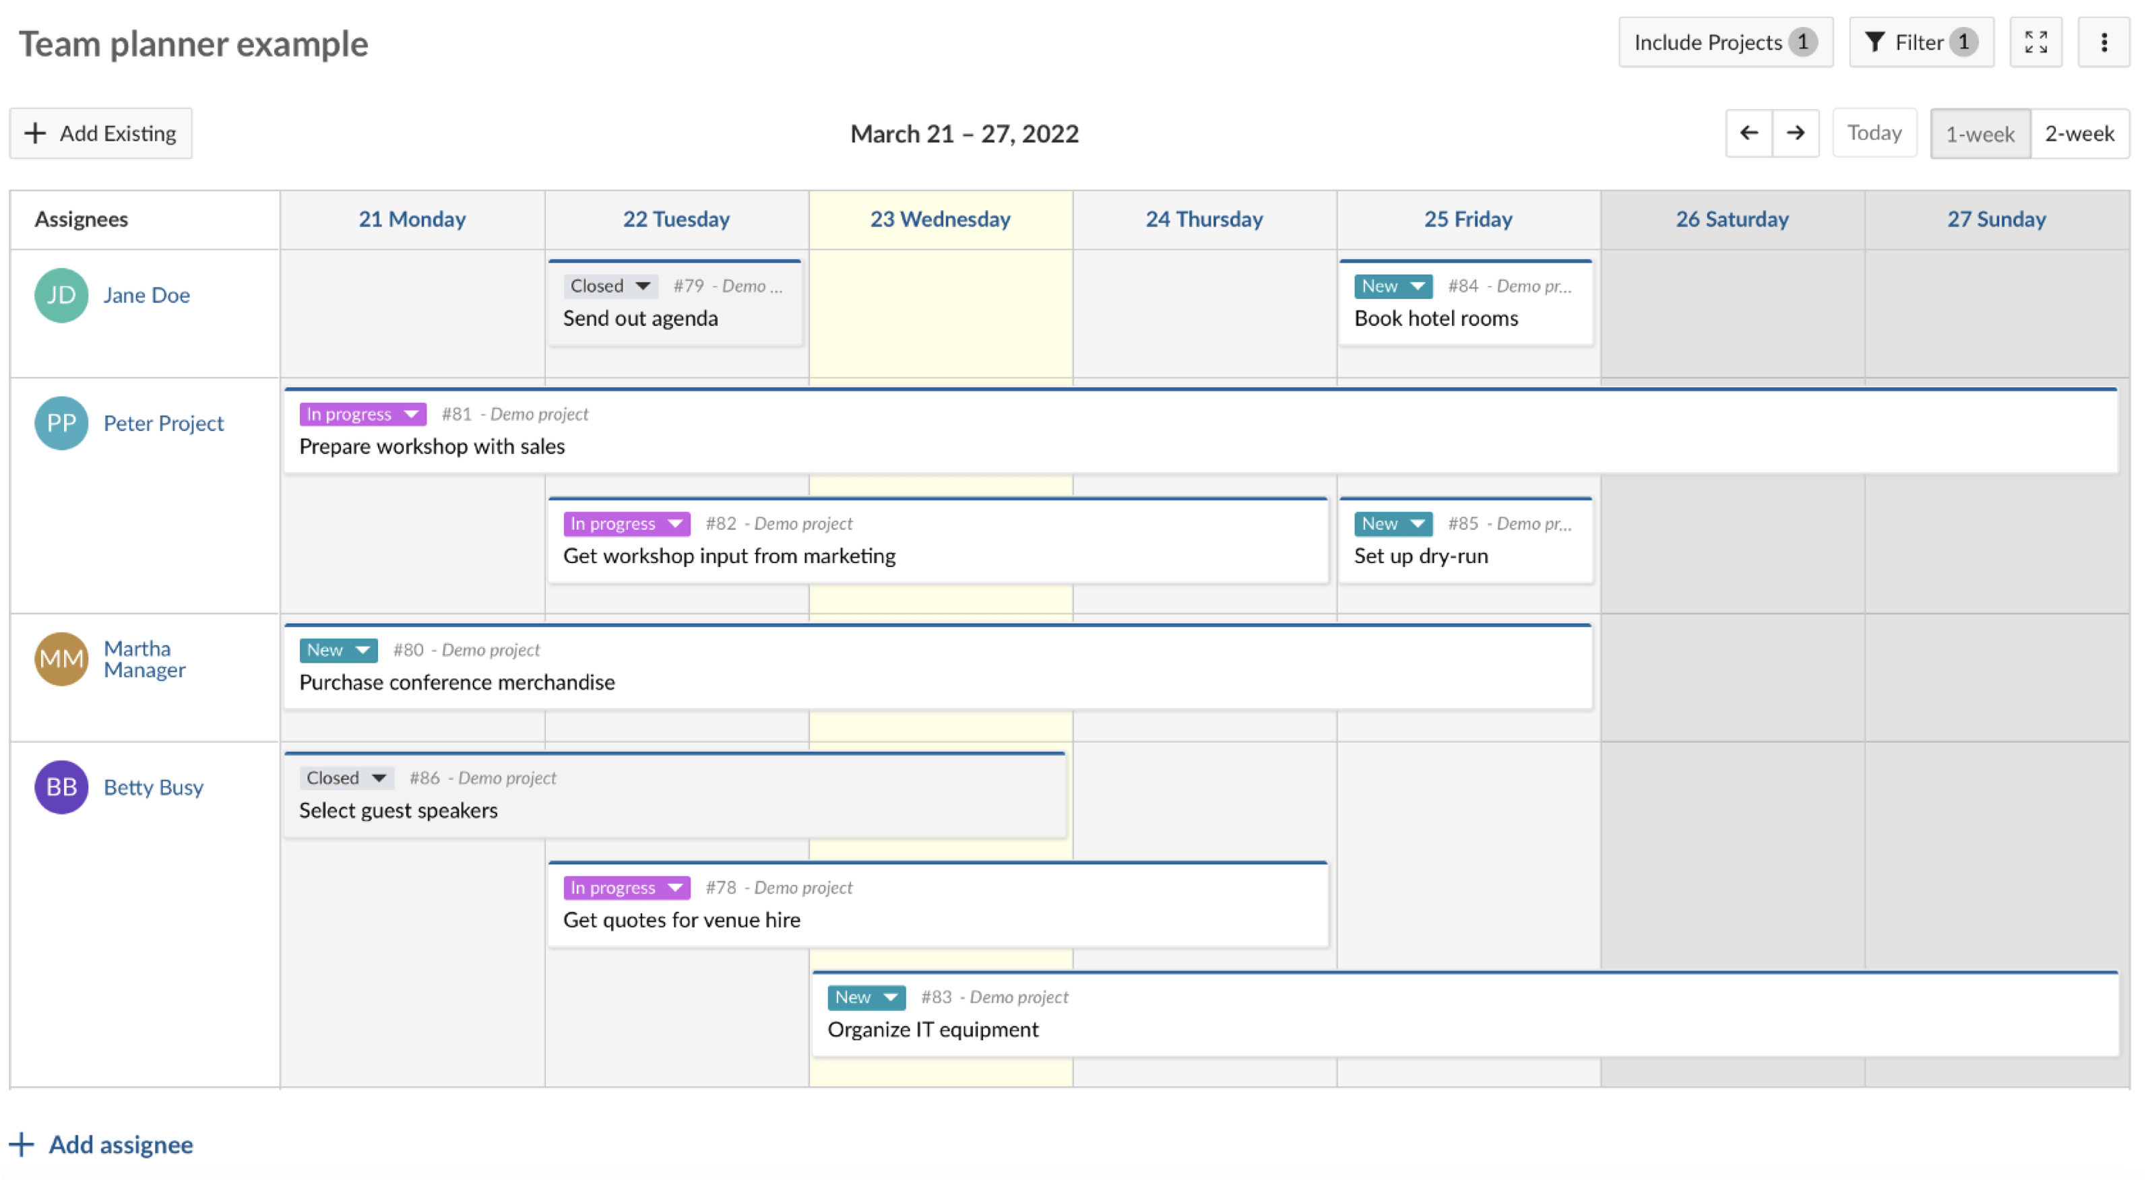Click the Add assignee plus icon
This screenshot has height=1180, width=2148.
pos(22,1145)
